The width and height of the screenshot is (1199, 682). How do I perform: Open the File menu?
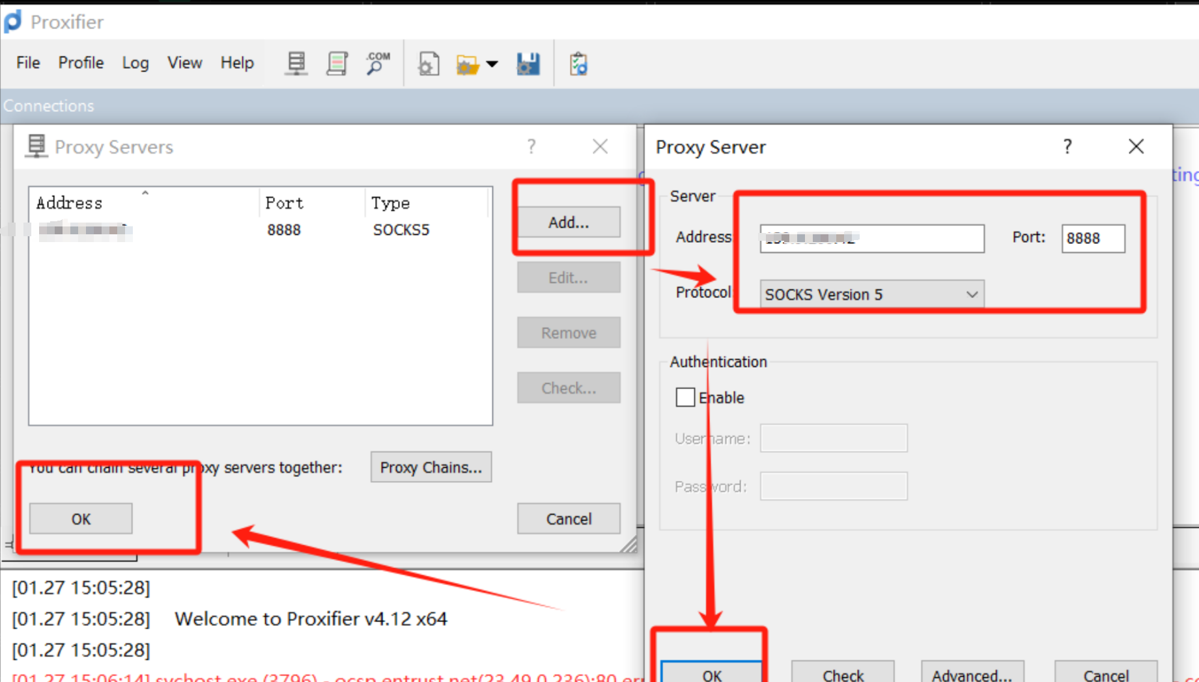point(28,62)
